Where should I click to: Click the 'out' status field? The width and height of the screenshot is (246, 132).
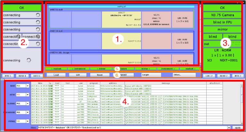222,44
